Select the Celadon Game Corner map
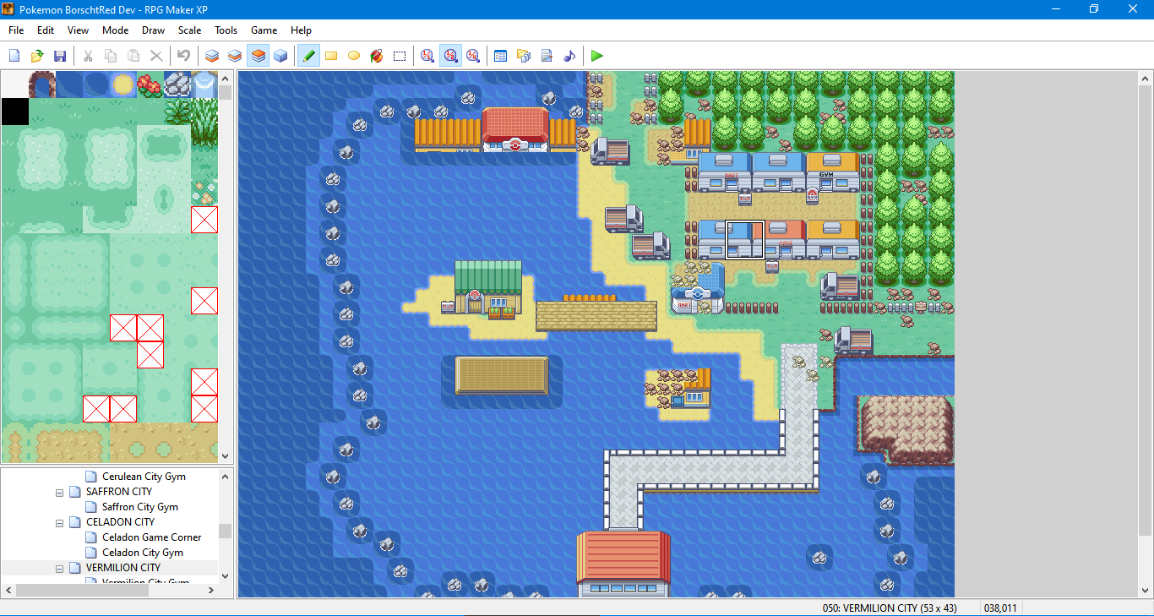 tap(152, 537)
